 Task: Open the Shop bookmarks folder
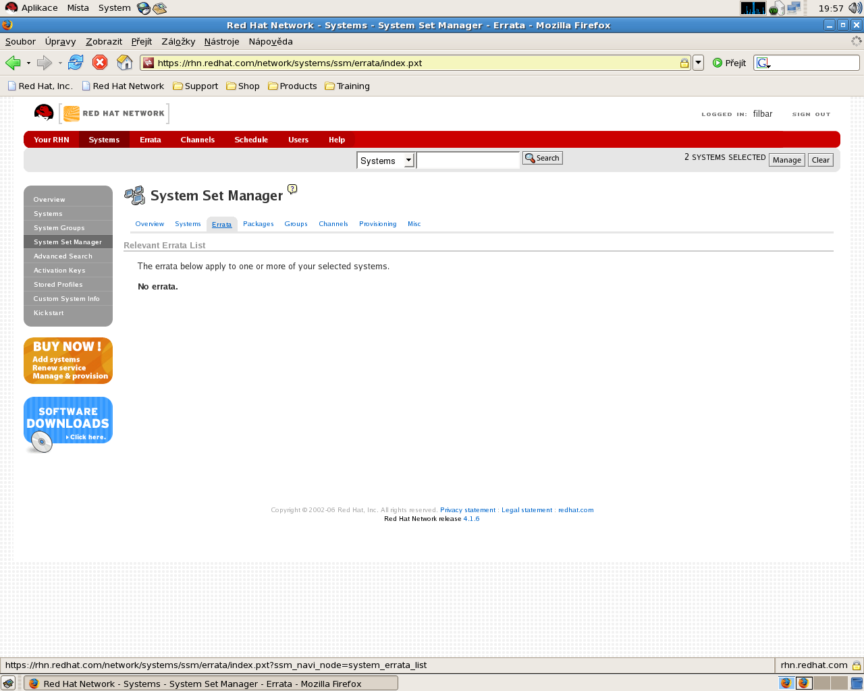pyautogui.click(x=243, y=86)
